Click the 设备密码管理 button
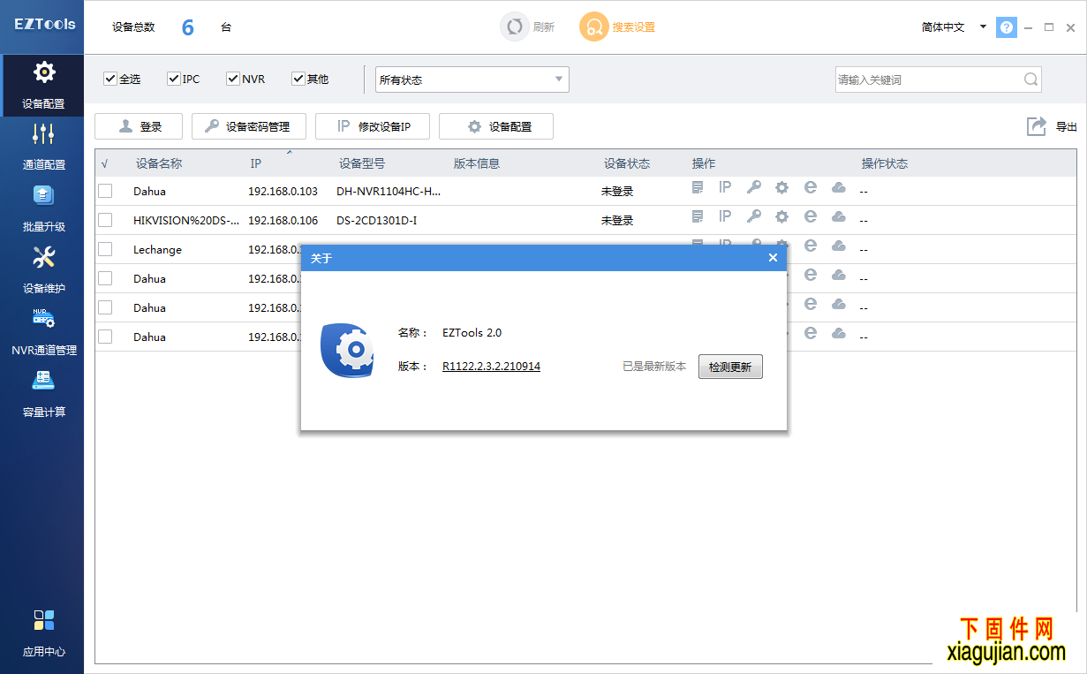 click(x=249, y=126)
